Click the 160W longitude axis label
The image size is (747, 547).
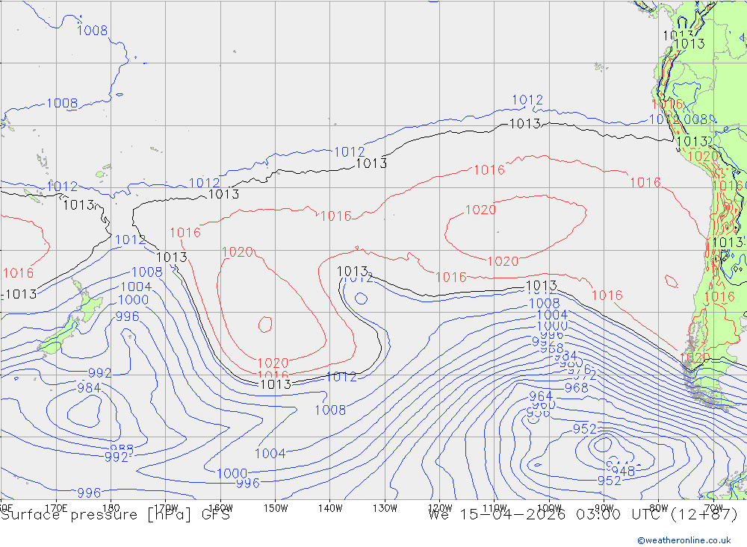click(x=220, y=508)
